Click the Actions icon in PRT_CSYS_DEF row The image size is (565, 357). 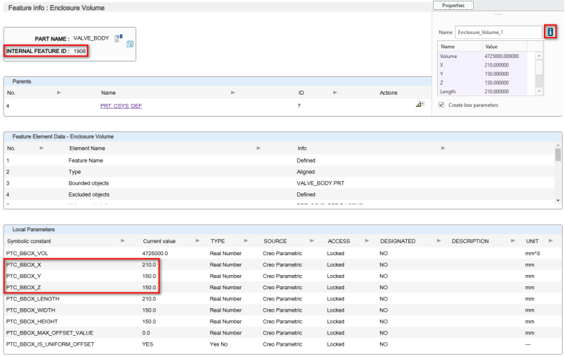pyautogui.click(x=419, y=105)
